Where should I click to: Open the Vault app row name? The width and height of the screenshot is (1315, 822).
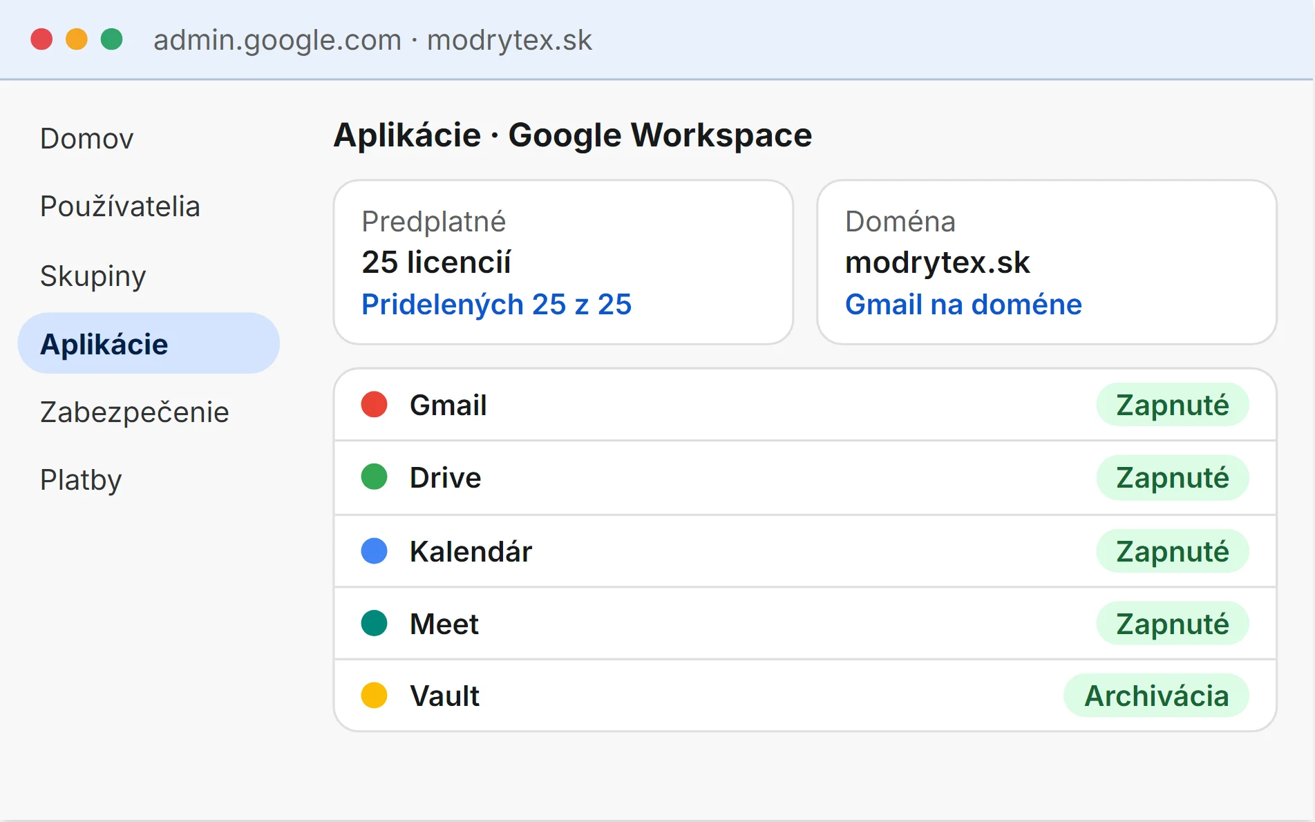tap(444, 696)
